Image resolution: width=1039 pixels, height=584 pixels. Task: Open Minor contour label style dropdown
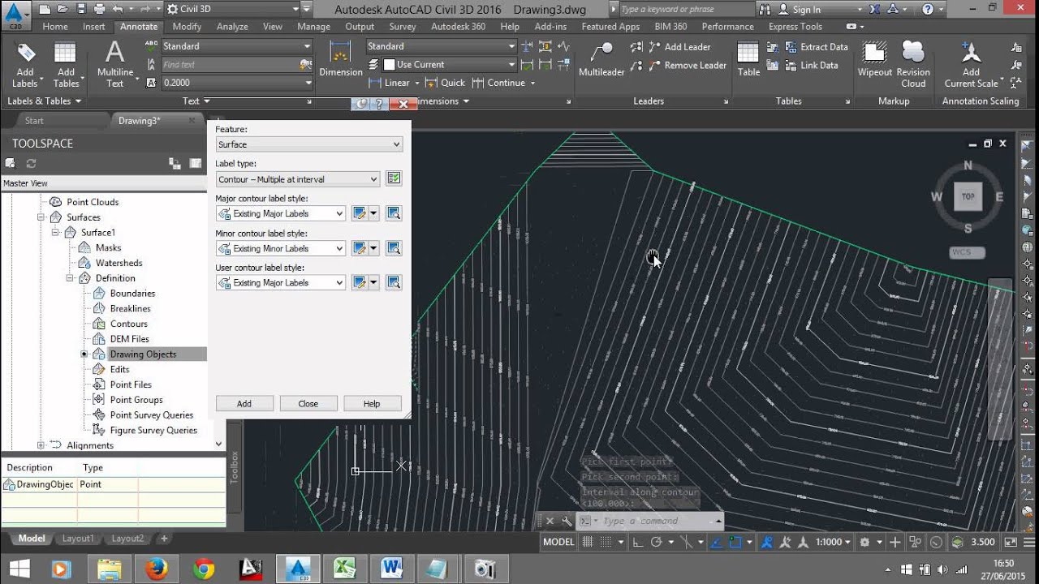coord(281,248)
